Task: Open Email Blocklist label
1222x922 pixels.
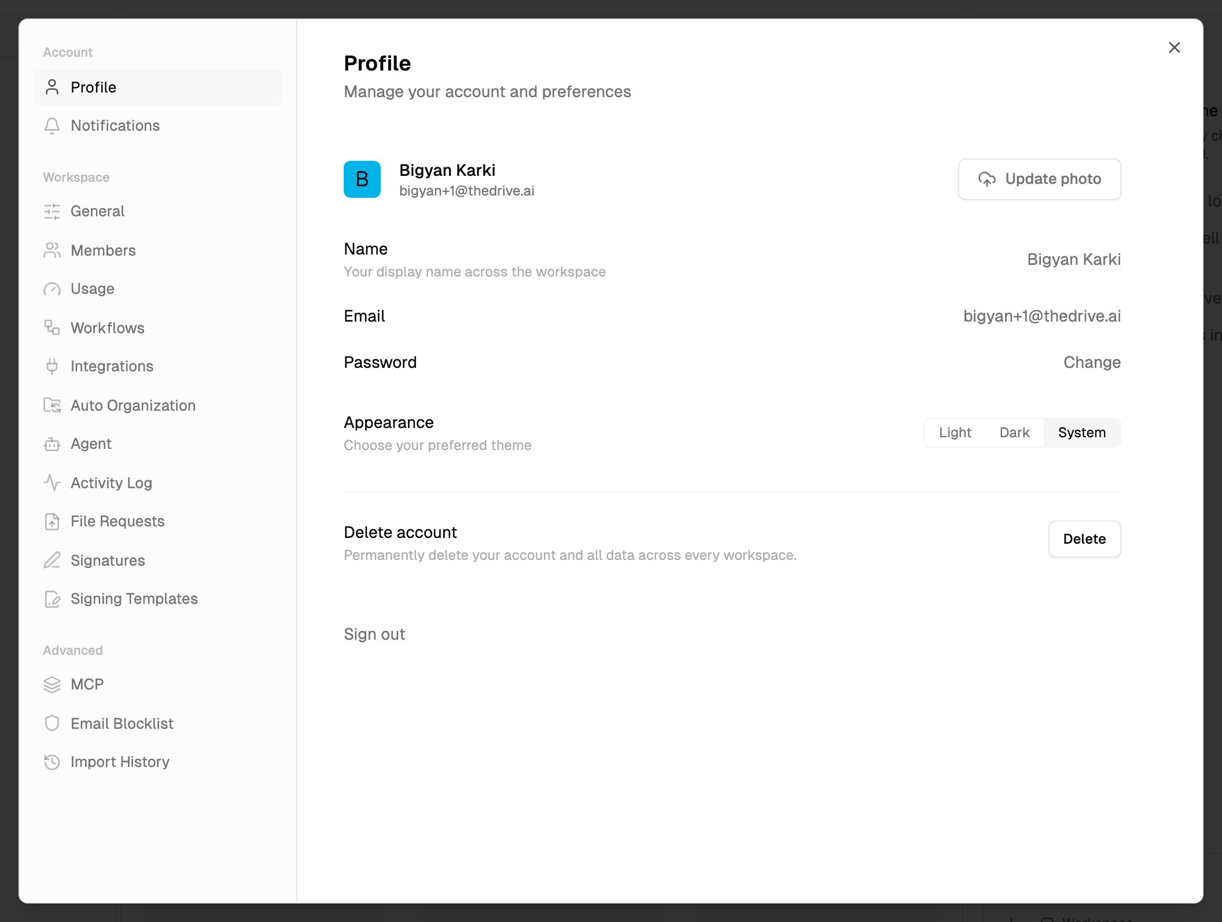Action: (x=122, y=724)
